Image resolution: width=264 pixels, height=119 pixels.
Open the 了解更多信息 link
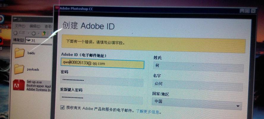[148, 112]
